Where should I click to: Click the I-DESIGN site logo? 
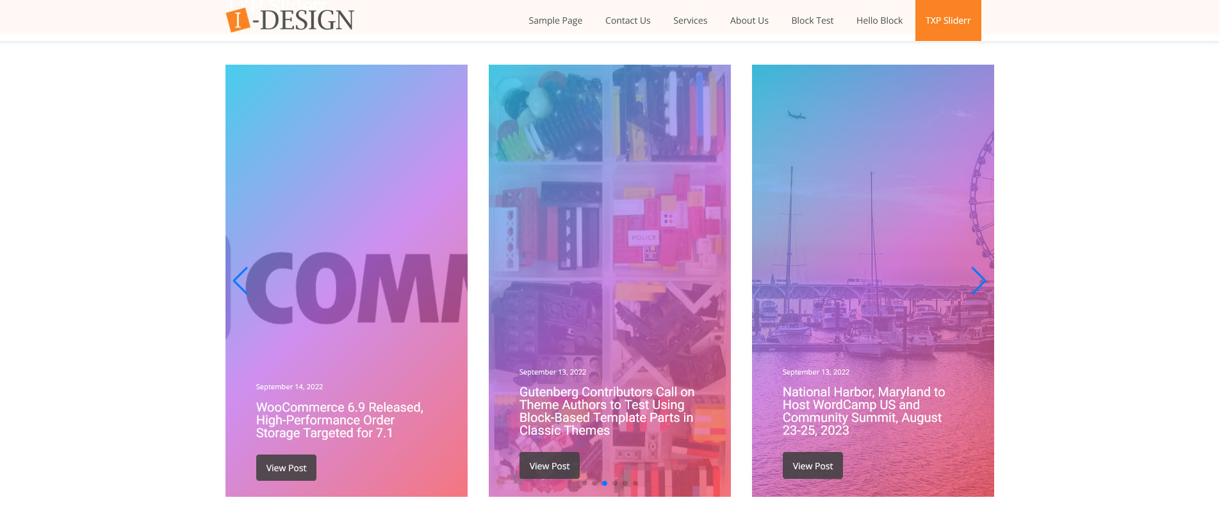[290, 20]
